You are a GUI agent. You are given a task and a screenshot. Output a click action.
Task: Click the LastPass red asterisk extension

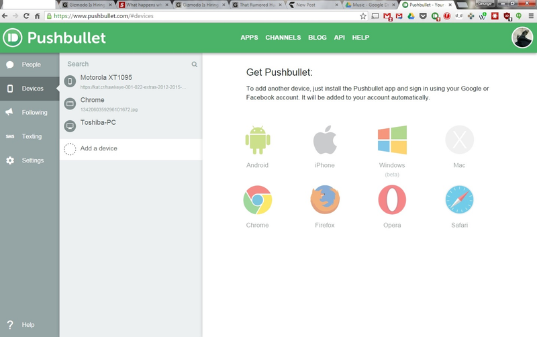pos(495,15)
